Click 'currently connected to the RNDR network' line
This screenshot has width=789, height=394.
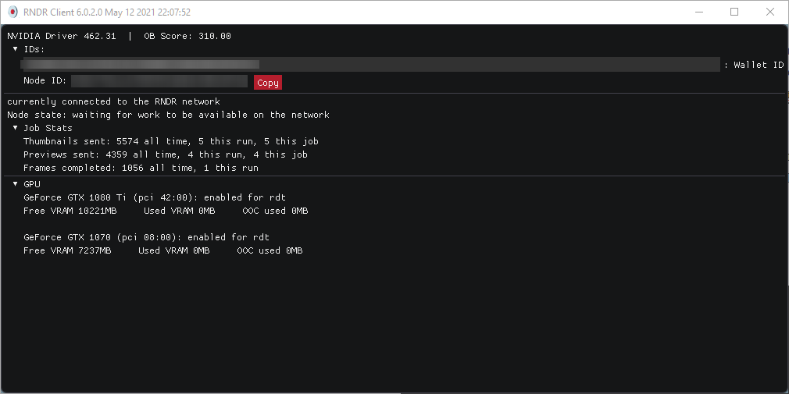[114, 101]
